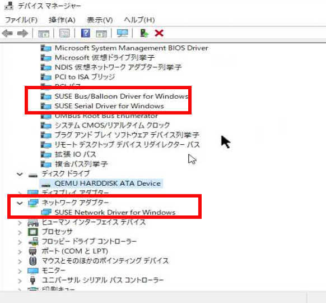
Task: Click the icon beside SUSE Network Driver for Windows
Action: (x=46, y=213)
